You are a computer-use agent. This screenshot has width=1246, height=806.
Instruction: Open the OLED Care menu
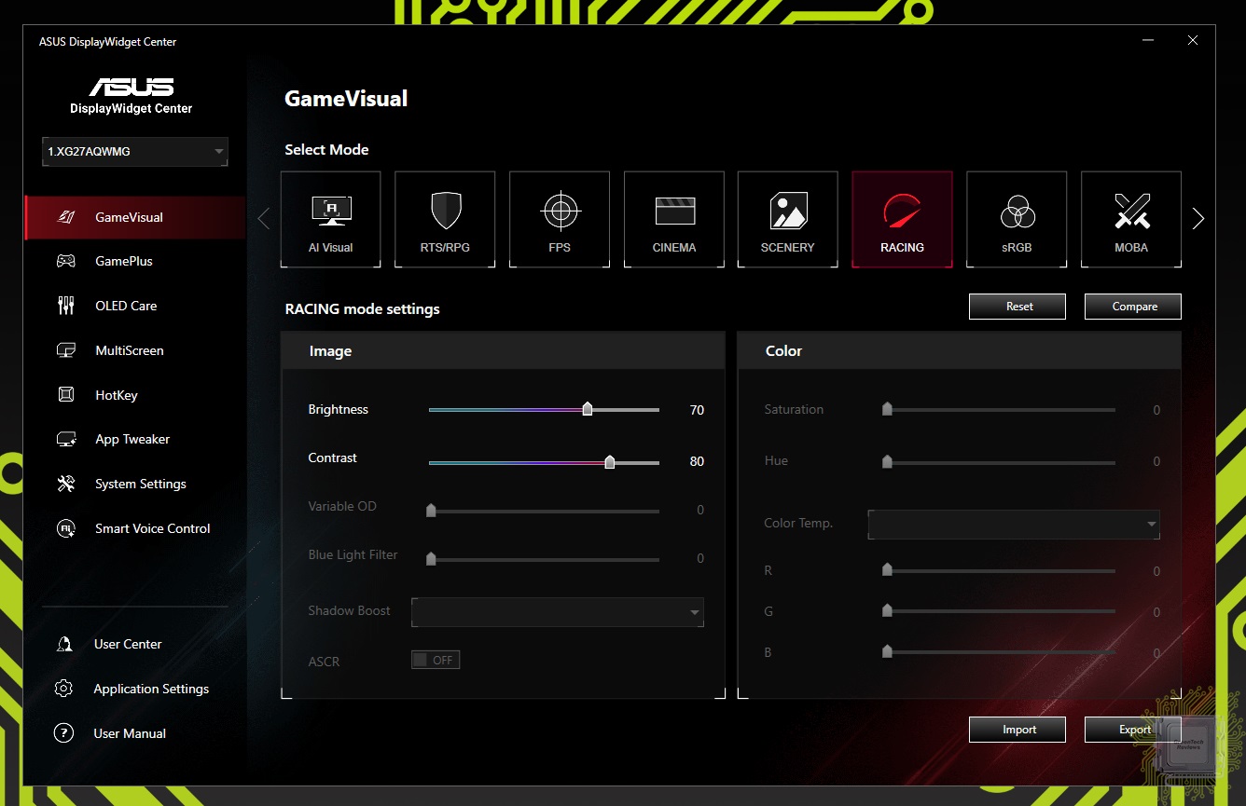[x=126, y=306]
